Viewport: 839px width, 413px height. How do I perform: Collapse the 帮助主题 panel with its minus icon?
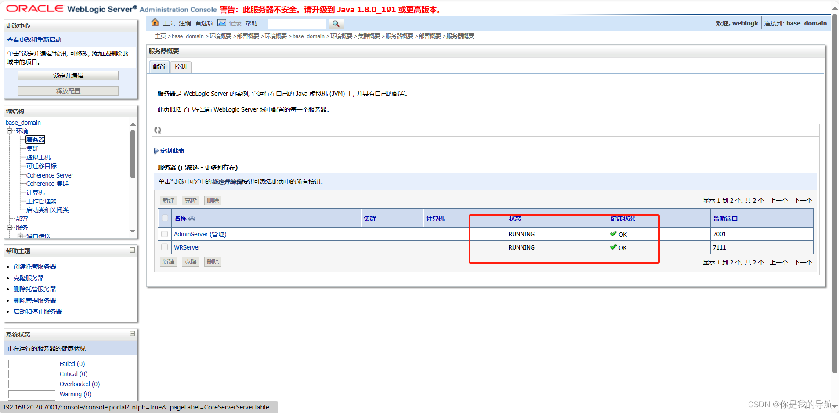click(132, 250)
